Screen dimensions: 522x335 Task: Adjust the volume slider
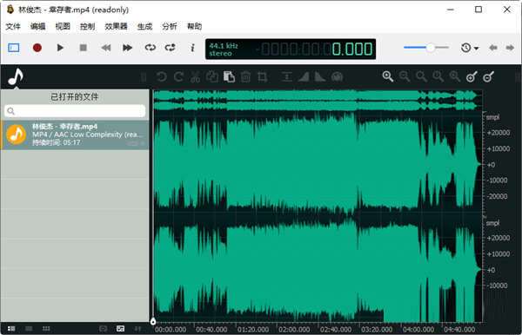(x=426, y=48)
